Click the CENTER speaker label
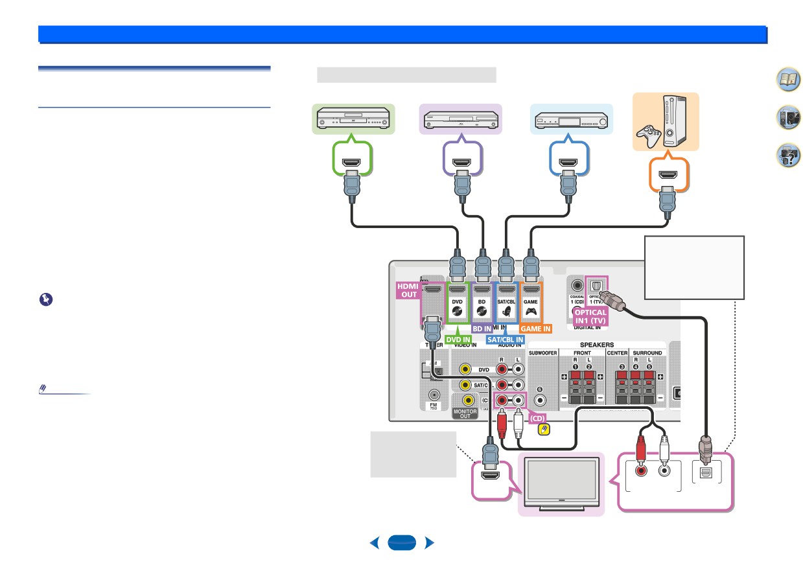This screenshot has height=567, width=803. click(616, 353)
